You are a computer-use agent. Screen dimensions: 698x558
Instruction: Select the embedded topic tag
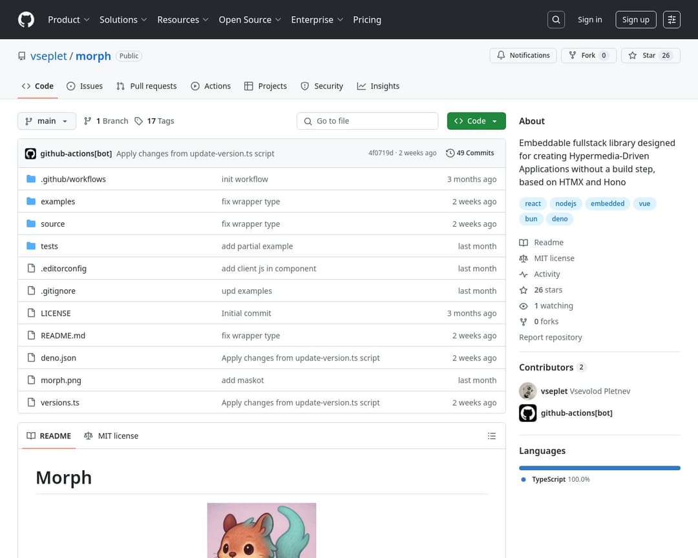tap(607, 203)
